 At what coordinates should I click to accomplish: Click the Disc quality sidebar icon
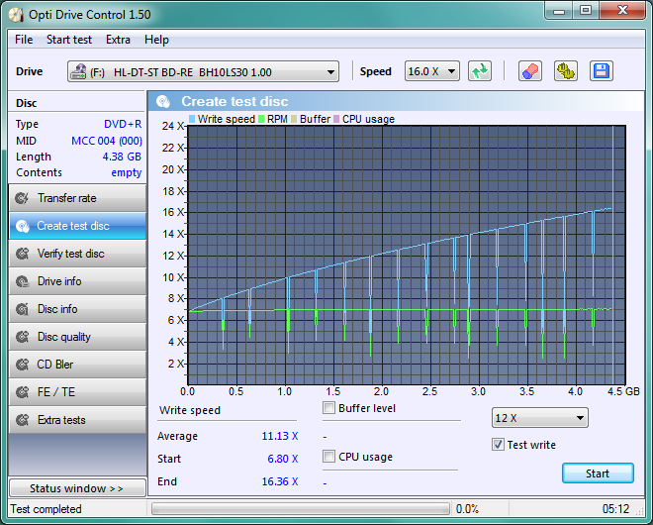coord(22,337)
